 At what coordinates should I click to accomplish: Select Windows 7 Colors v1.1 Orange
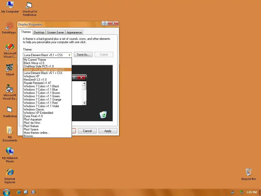coord(47,100)
